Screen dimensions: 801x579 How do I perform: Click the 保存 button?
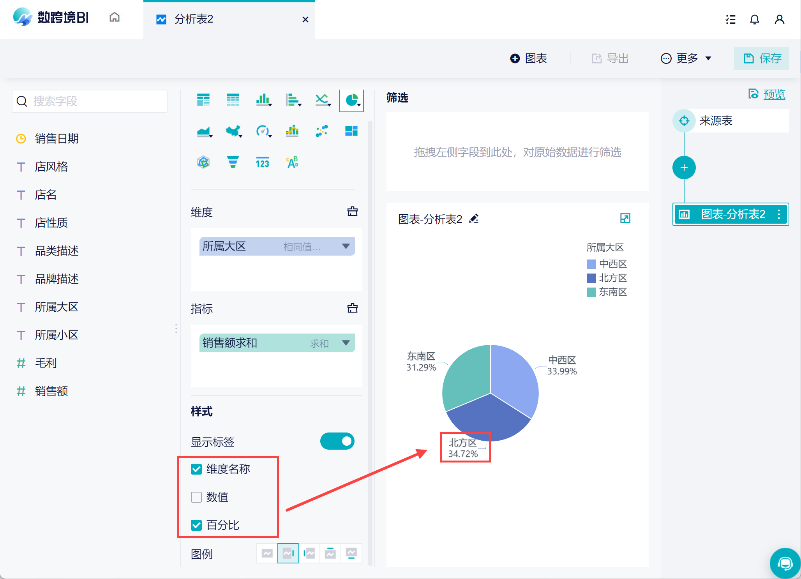(762, 58)
